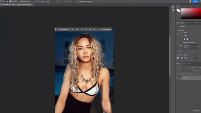This screenshot has height=113, width=201.
Task: Toggle the guides icon in Lineale und Raster
Action: coord(186,58)
